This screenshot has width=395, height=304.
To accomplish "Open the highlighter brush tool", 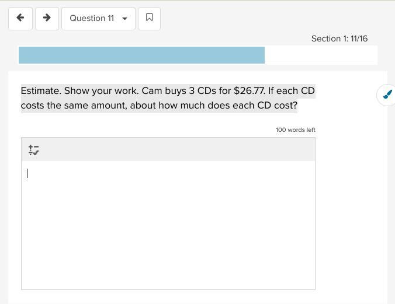I will coord(387,95).
